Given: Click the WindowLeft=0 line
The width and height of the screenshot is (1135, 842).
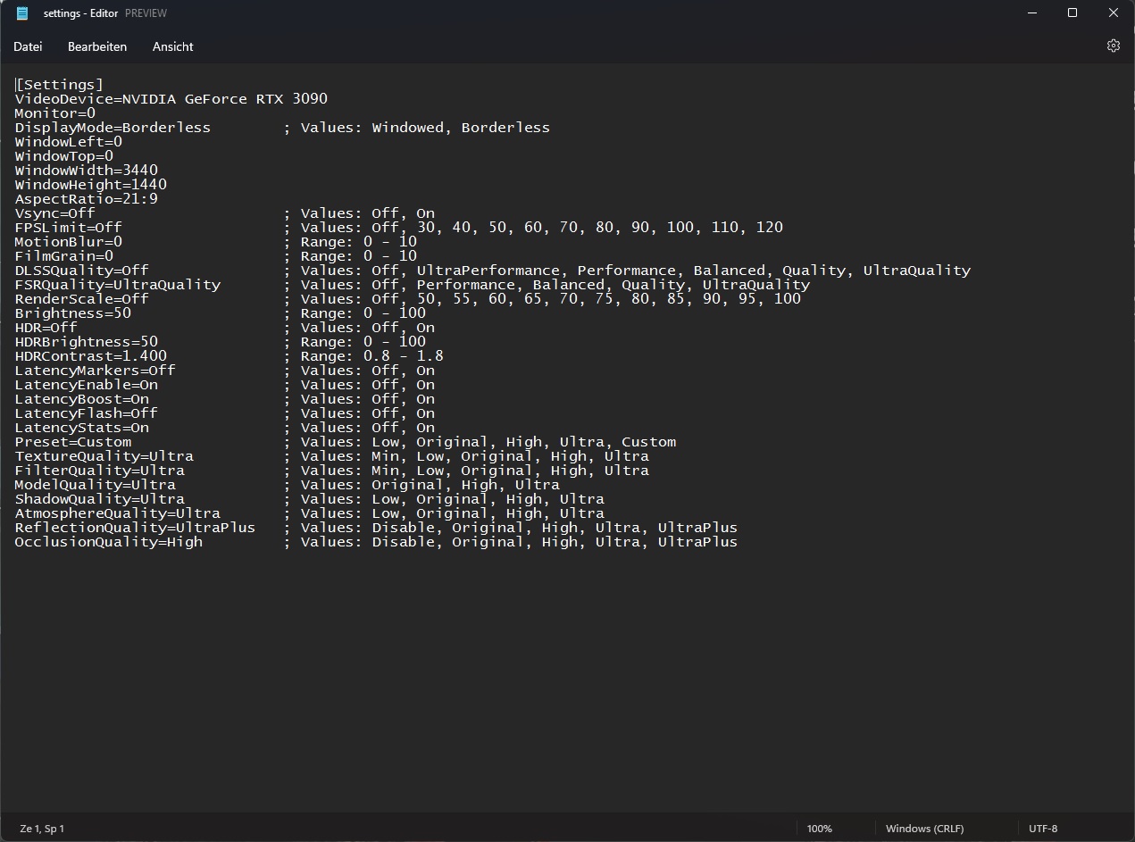Looking at the screenshot, I should coord(69,142).
